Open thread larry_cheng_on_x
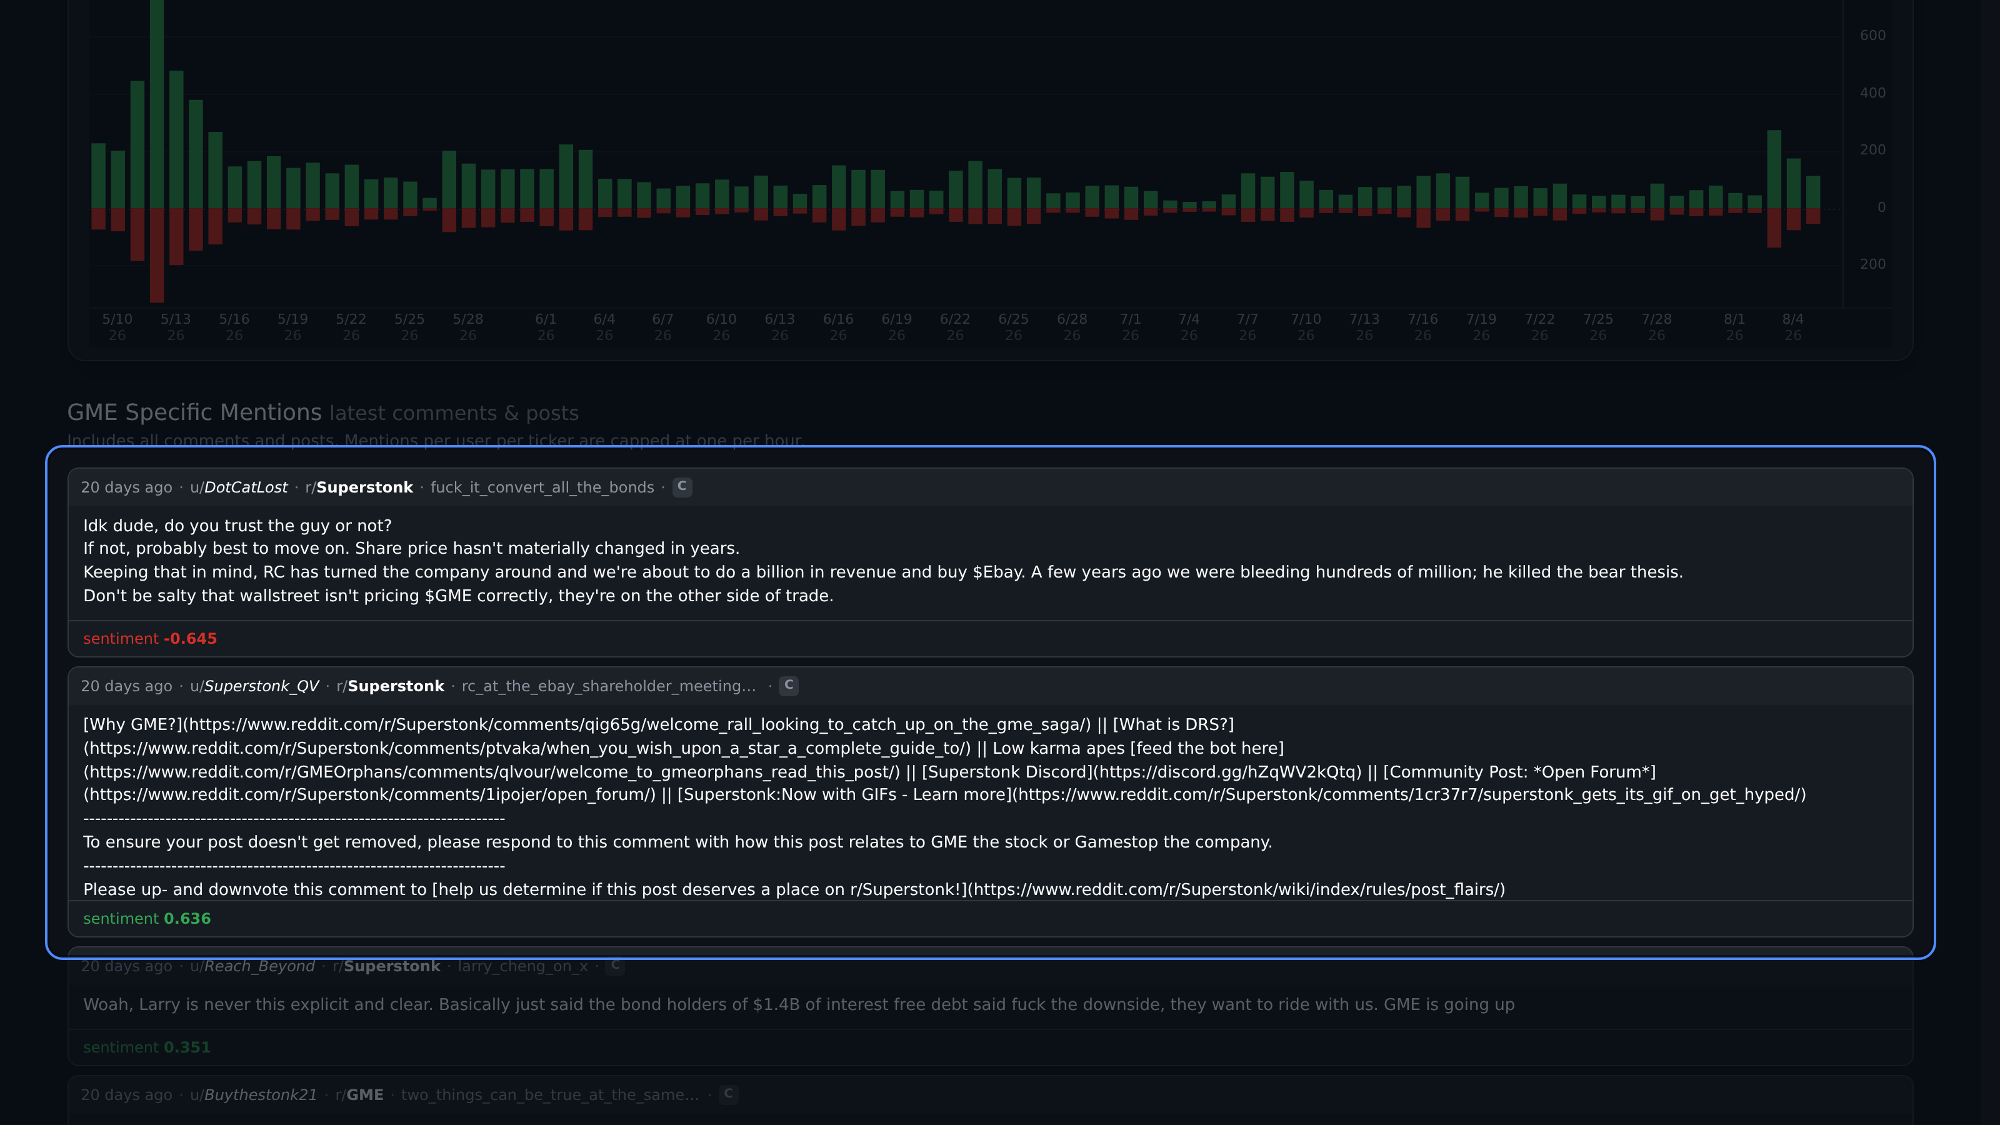 (x=522, y=966)
